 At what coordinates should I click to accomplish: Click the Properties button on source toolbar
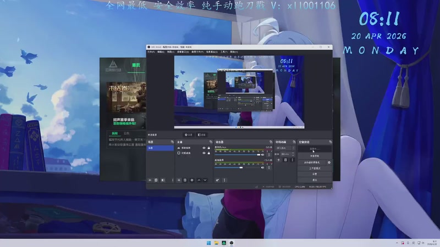[x=189, y=134]
